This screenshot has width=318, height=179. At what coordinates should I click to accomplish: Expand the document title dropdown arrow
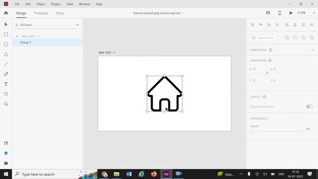tap(184, 13)
